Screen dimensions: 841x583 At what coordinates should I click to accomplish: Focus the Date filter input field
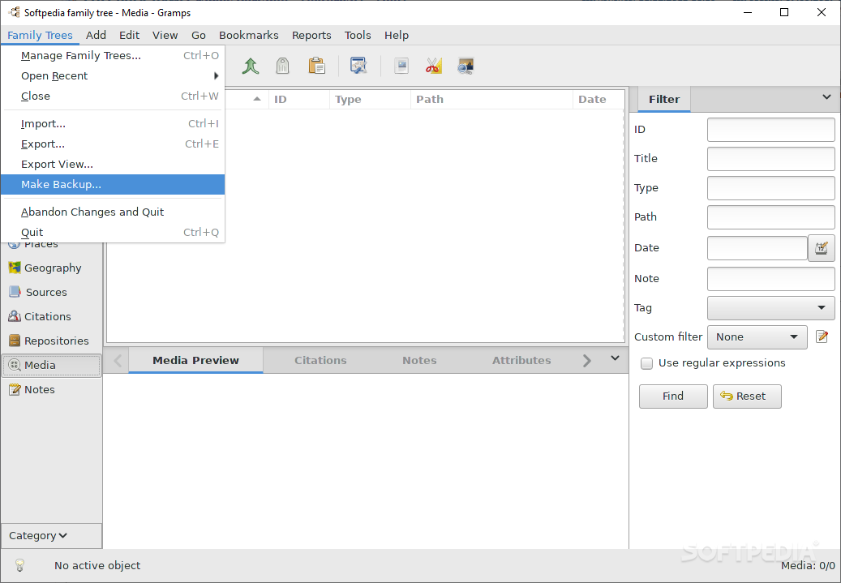[757, 248]
